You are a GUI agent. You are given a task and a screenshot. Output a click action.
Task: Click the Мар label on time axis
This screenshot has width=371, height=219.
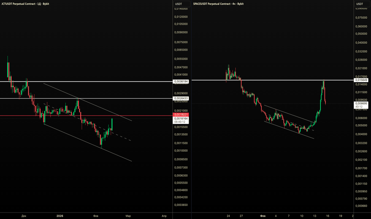pyautogui.click(x=128, y=216)
